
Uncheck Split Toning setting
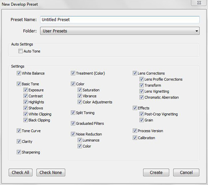click(73, 113)
